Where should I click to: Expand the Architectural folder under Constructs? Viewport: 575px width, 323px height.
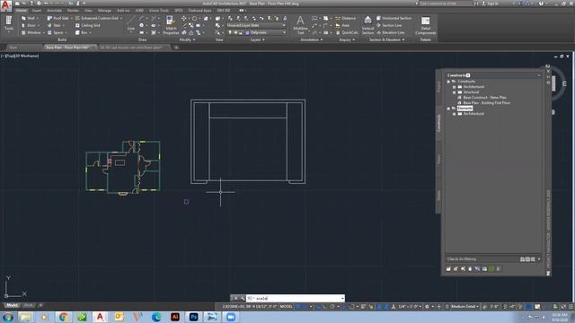[x=454, y=87]
